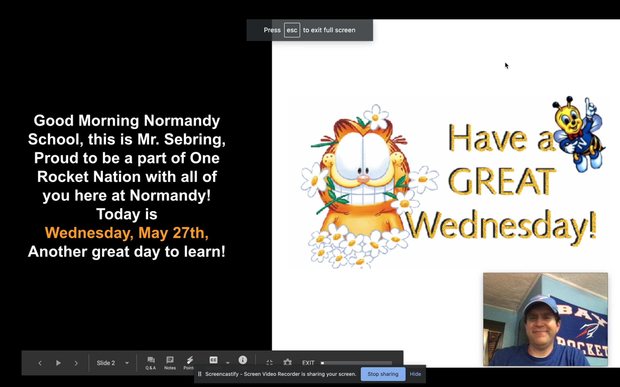Screen dimensions: 620x387
Task: Click the Screencastify bar grip handle
Action: [x=200, y=374]
